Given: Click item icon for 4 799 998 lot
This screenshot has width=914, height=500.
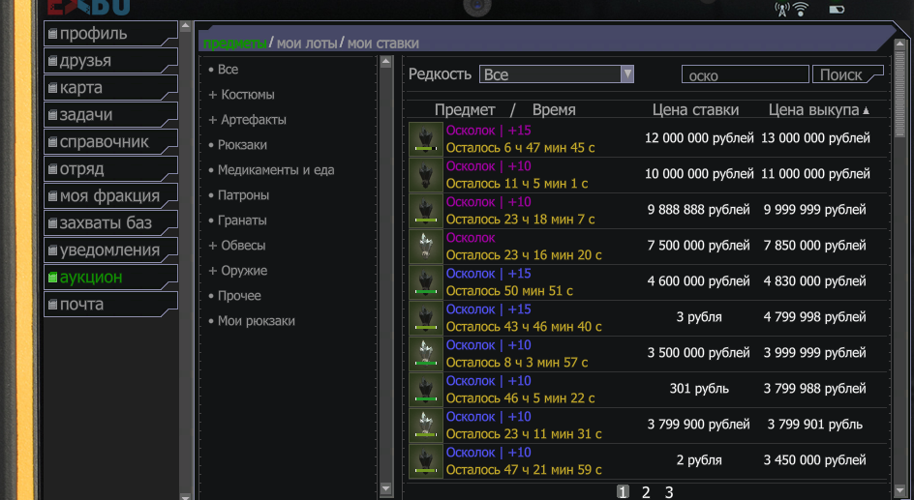Looking at the screenshot, I should click(x=426, y=318).
